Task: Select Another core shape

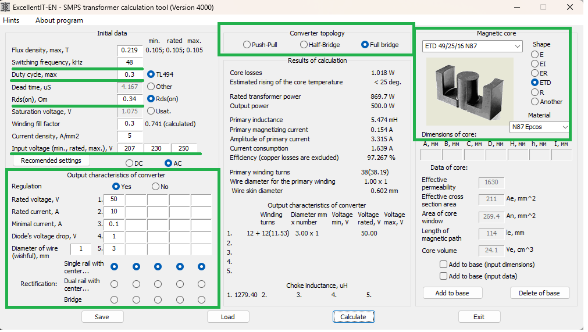Action: click(547, 102)
